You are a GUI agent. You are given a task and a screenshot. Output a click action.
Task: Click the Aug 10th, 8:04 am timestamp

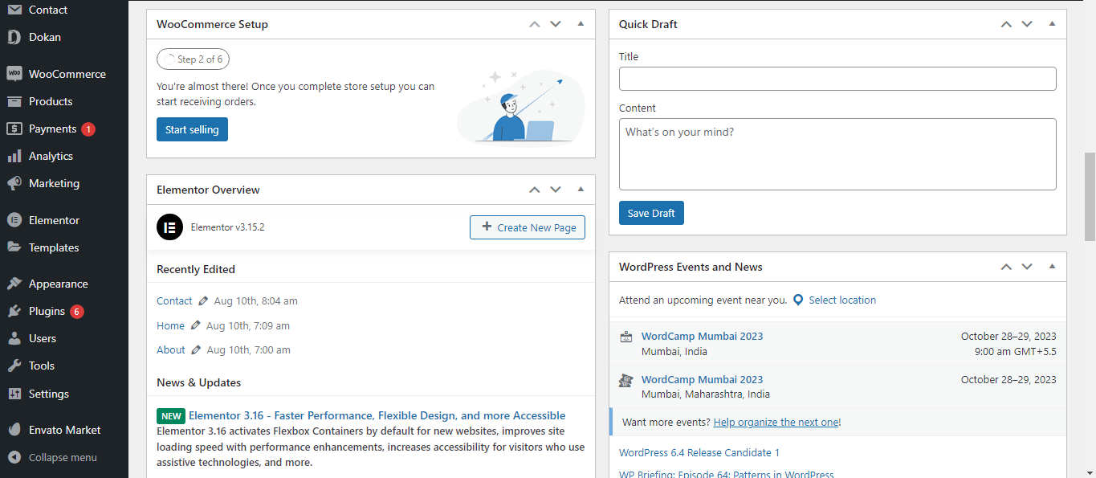click(x=255, y=300)
